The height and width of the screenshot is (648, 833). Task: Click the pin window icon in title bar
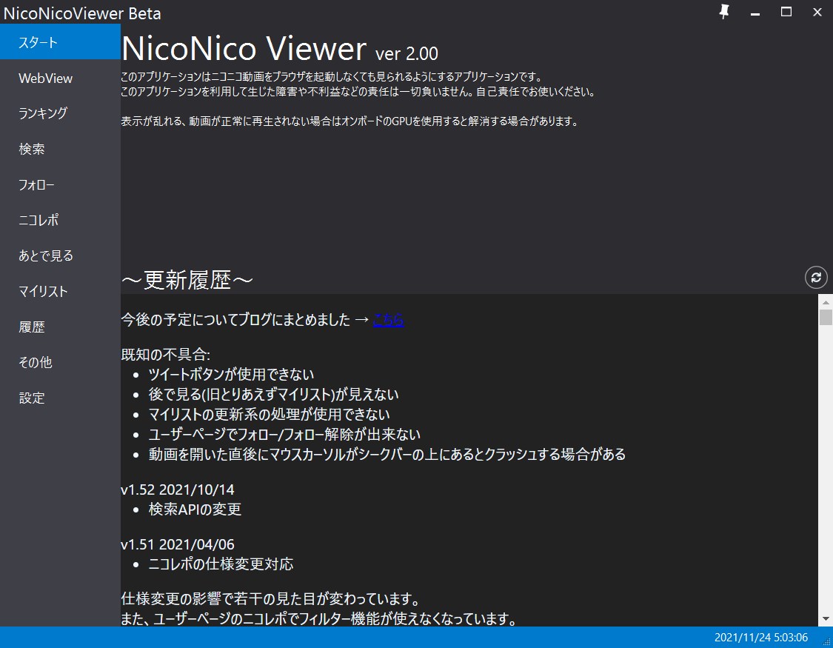point(724,12)
